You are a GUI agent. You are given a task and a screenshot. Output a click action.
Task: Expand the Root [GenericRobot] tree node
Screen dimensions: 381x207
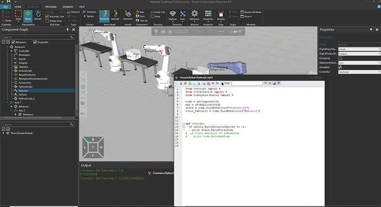click(x=3, y=133)
